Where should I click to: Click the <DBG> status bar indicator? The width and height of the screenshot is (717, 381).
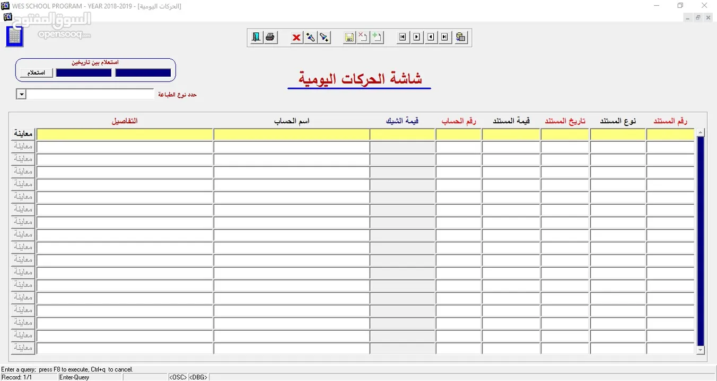pos(198,377)
